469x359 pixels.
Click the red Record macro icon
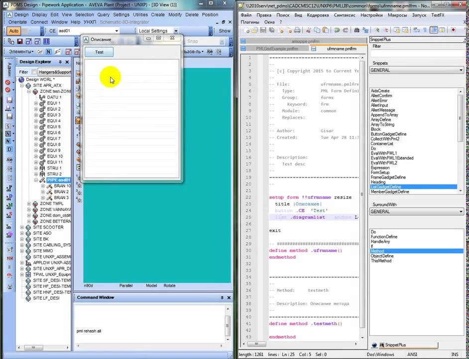pyautogui.click(x=454, y=30)
